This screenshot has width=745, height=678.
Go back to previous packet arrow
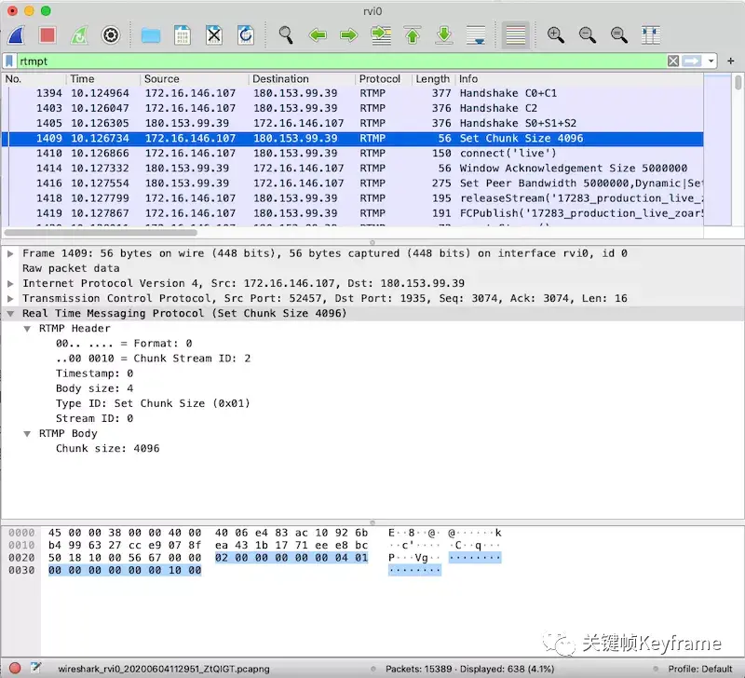point(318,35)
